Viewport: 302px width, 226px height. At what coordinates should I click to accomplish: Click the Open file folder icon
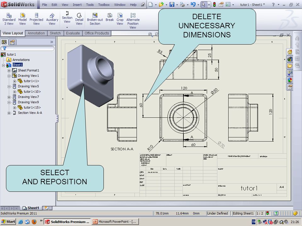click(161, 4)
